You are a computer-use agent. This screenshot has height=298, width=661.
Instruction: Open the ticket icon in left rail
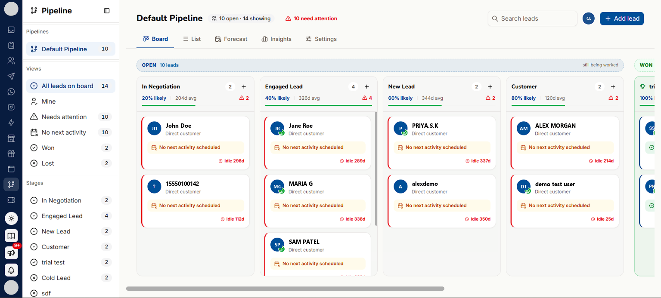[11, 200]
